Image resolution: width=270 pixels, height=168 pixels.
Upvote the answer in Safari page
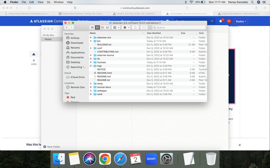[34, 54]
